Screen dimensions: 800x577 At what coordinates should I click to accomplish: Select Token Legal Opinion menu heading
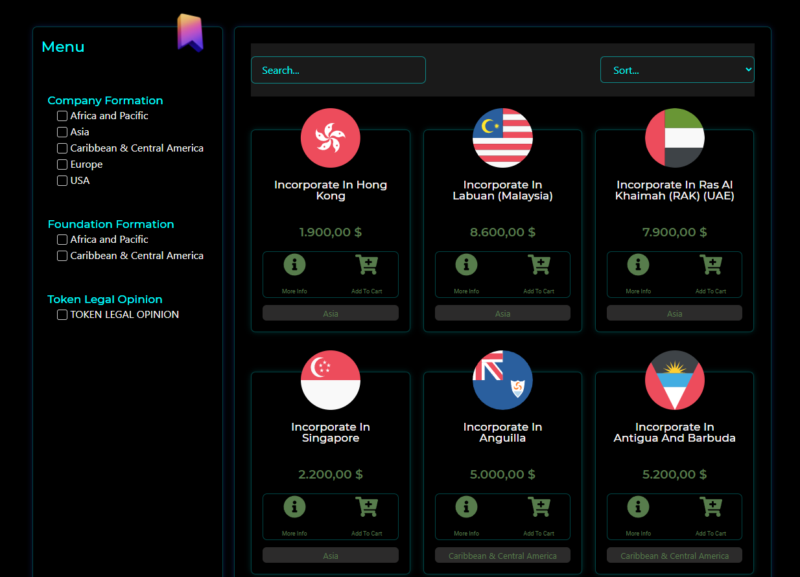pos(105,299)
